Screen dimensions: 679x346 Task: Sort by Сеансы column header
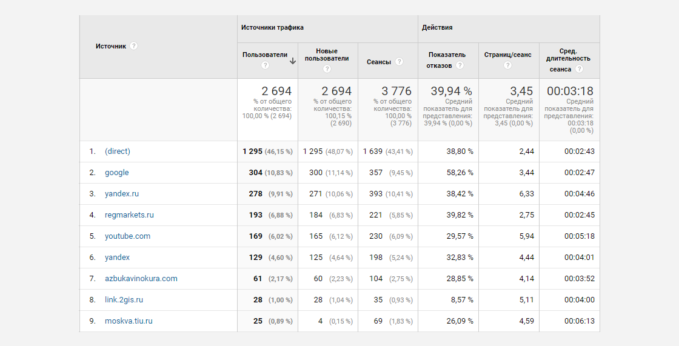(x=378, y=62)
